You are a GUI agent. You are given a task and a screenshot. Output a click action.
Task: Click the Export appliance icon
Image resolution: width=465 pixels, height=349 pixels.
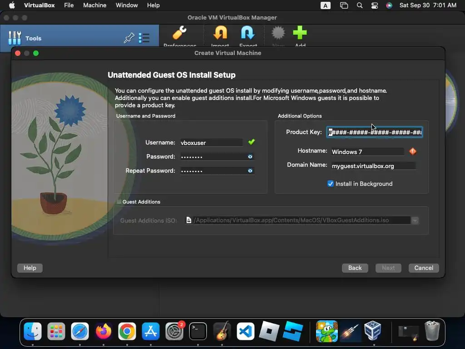[248, 33]
